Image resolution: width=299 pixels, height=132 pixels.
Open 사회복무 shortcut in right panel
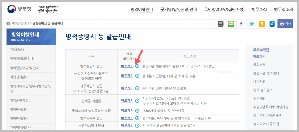point(259,65)
